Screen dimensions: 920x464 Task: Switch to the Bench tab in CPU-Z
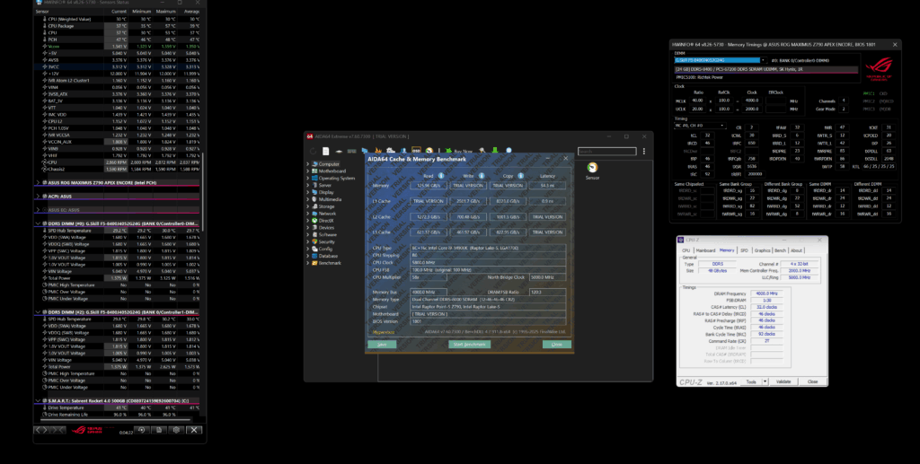pos(781,250)
